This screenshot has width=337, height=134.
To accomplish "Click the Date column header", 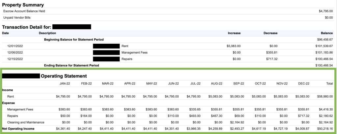I will 6,33.
